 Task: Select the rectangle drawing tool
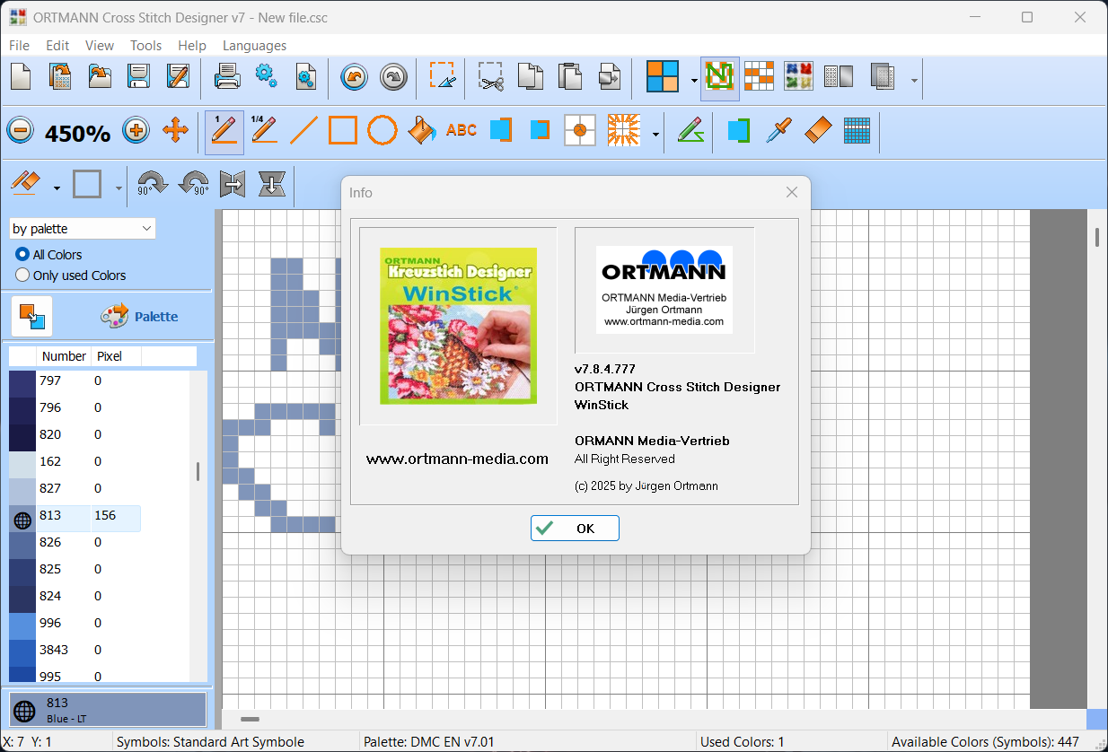coord(343,131)
